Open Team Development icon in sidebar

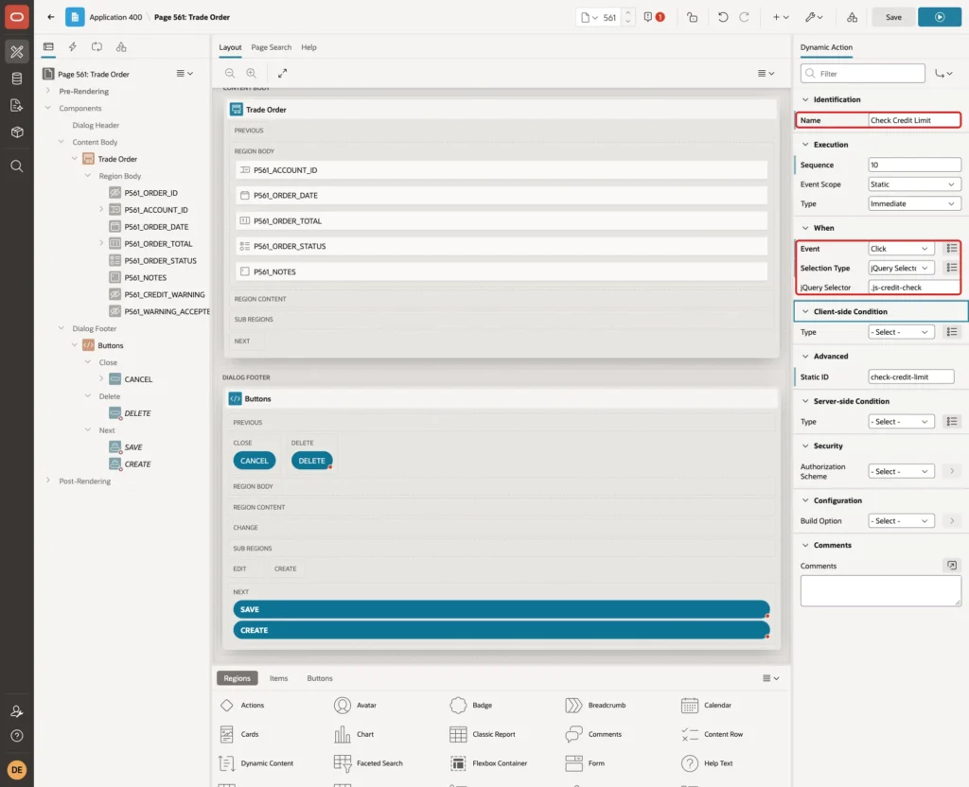click(x=17, y=105)
